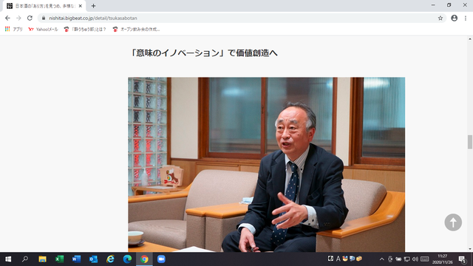Open the オープン飲み会の作成 bookmark
Image resolution: width=473 pixels, height=266 pixels.
click(136, 30)
